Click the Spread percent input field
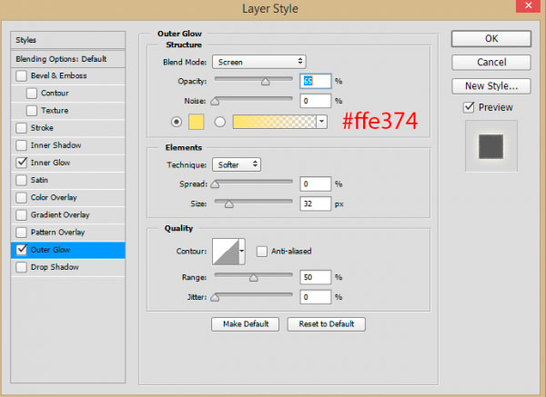The width and height of the screenshot is (546, 397). [316, 184]
